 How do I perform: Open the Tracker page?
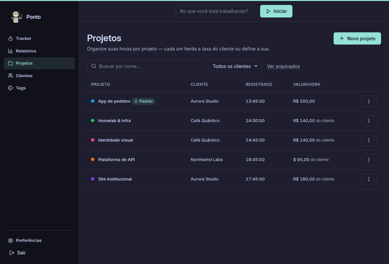point(39,39)
